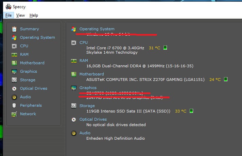Click Optical Drives disc icon in summary pane
This screenshot has height=156, width=242.
point(74,120)
